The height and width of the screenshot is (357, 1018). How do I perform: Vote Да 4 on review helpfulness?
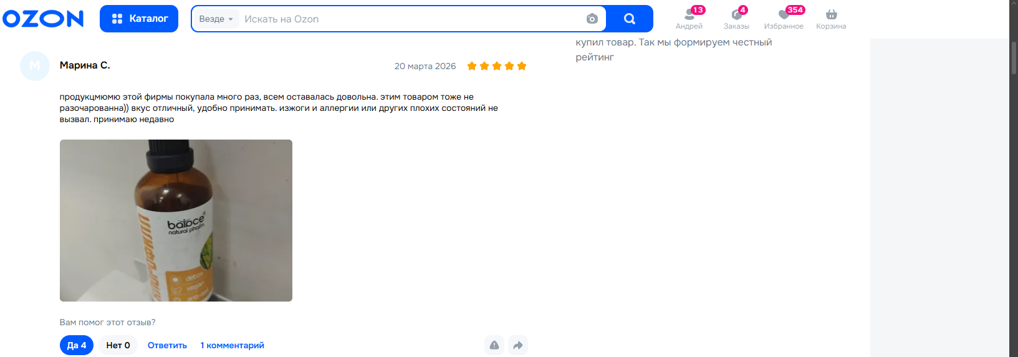77,345
